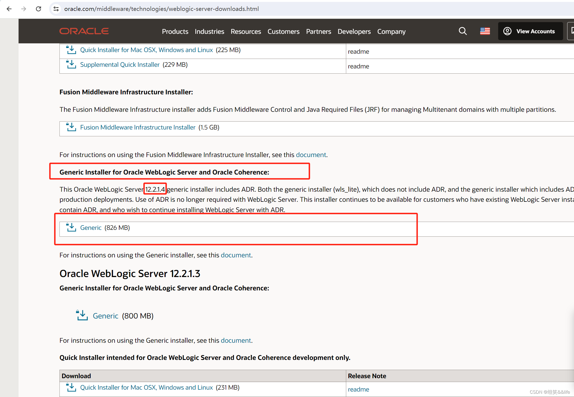Click the readme link for Supplemental Quick Installer
The image size is (574, 397).
[358, 66]
